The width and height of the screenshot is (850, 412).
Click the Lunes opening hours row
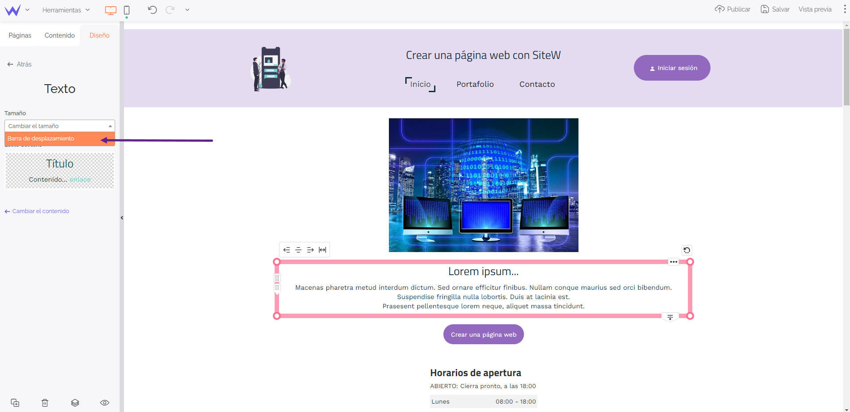[484, 401]
